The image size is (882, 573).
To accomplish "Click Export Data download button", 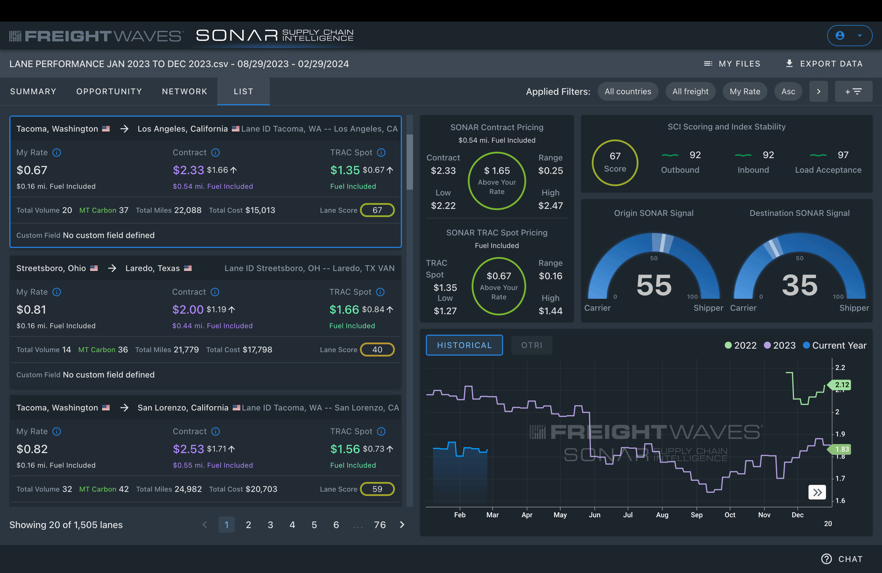I will click(x=824, y=64).
